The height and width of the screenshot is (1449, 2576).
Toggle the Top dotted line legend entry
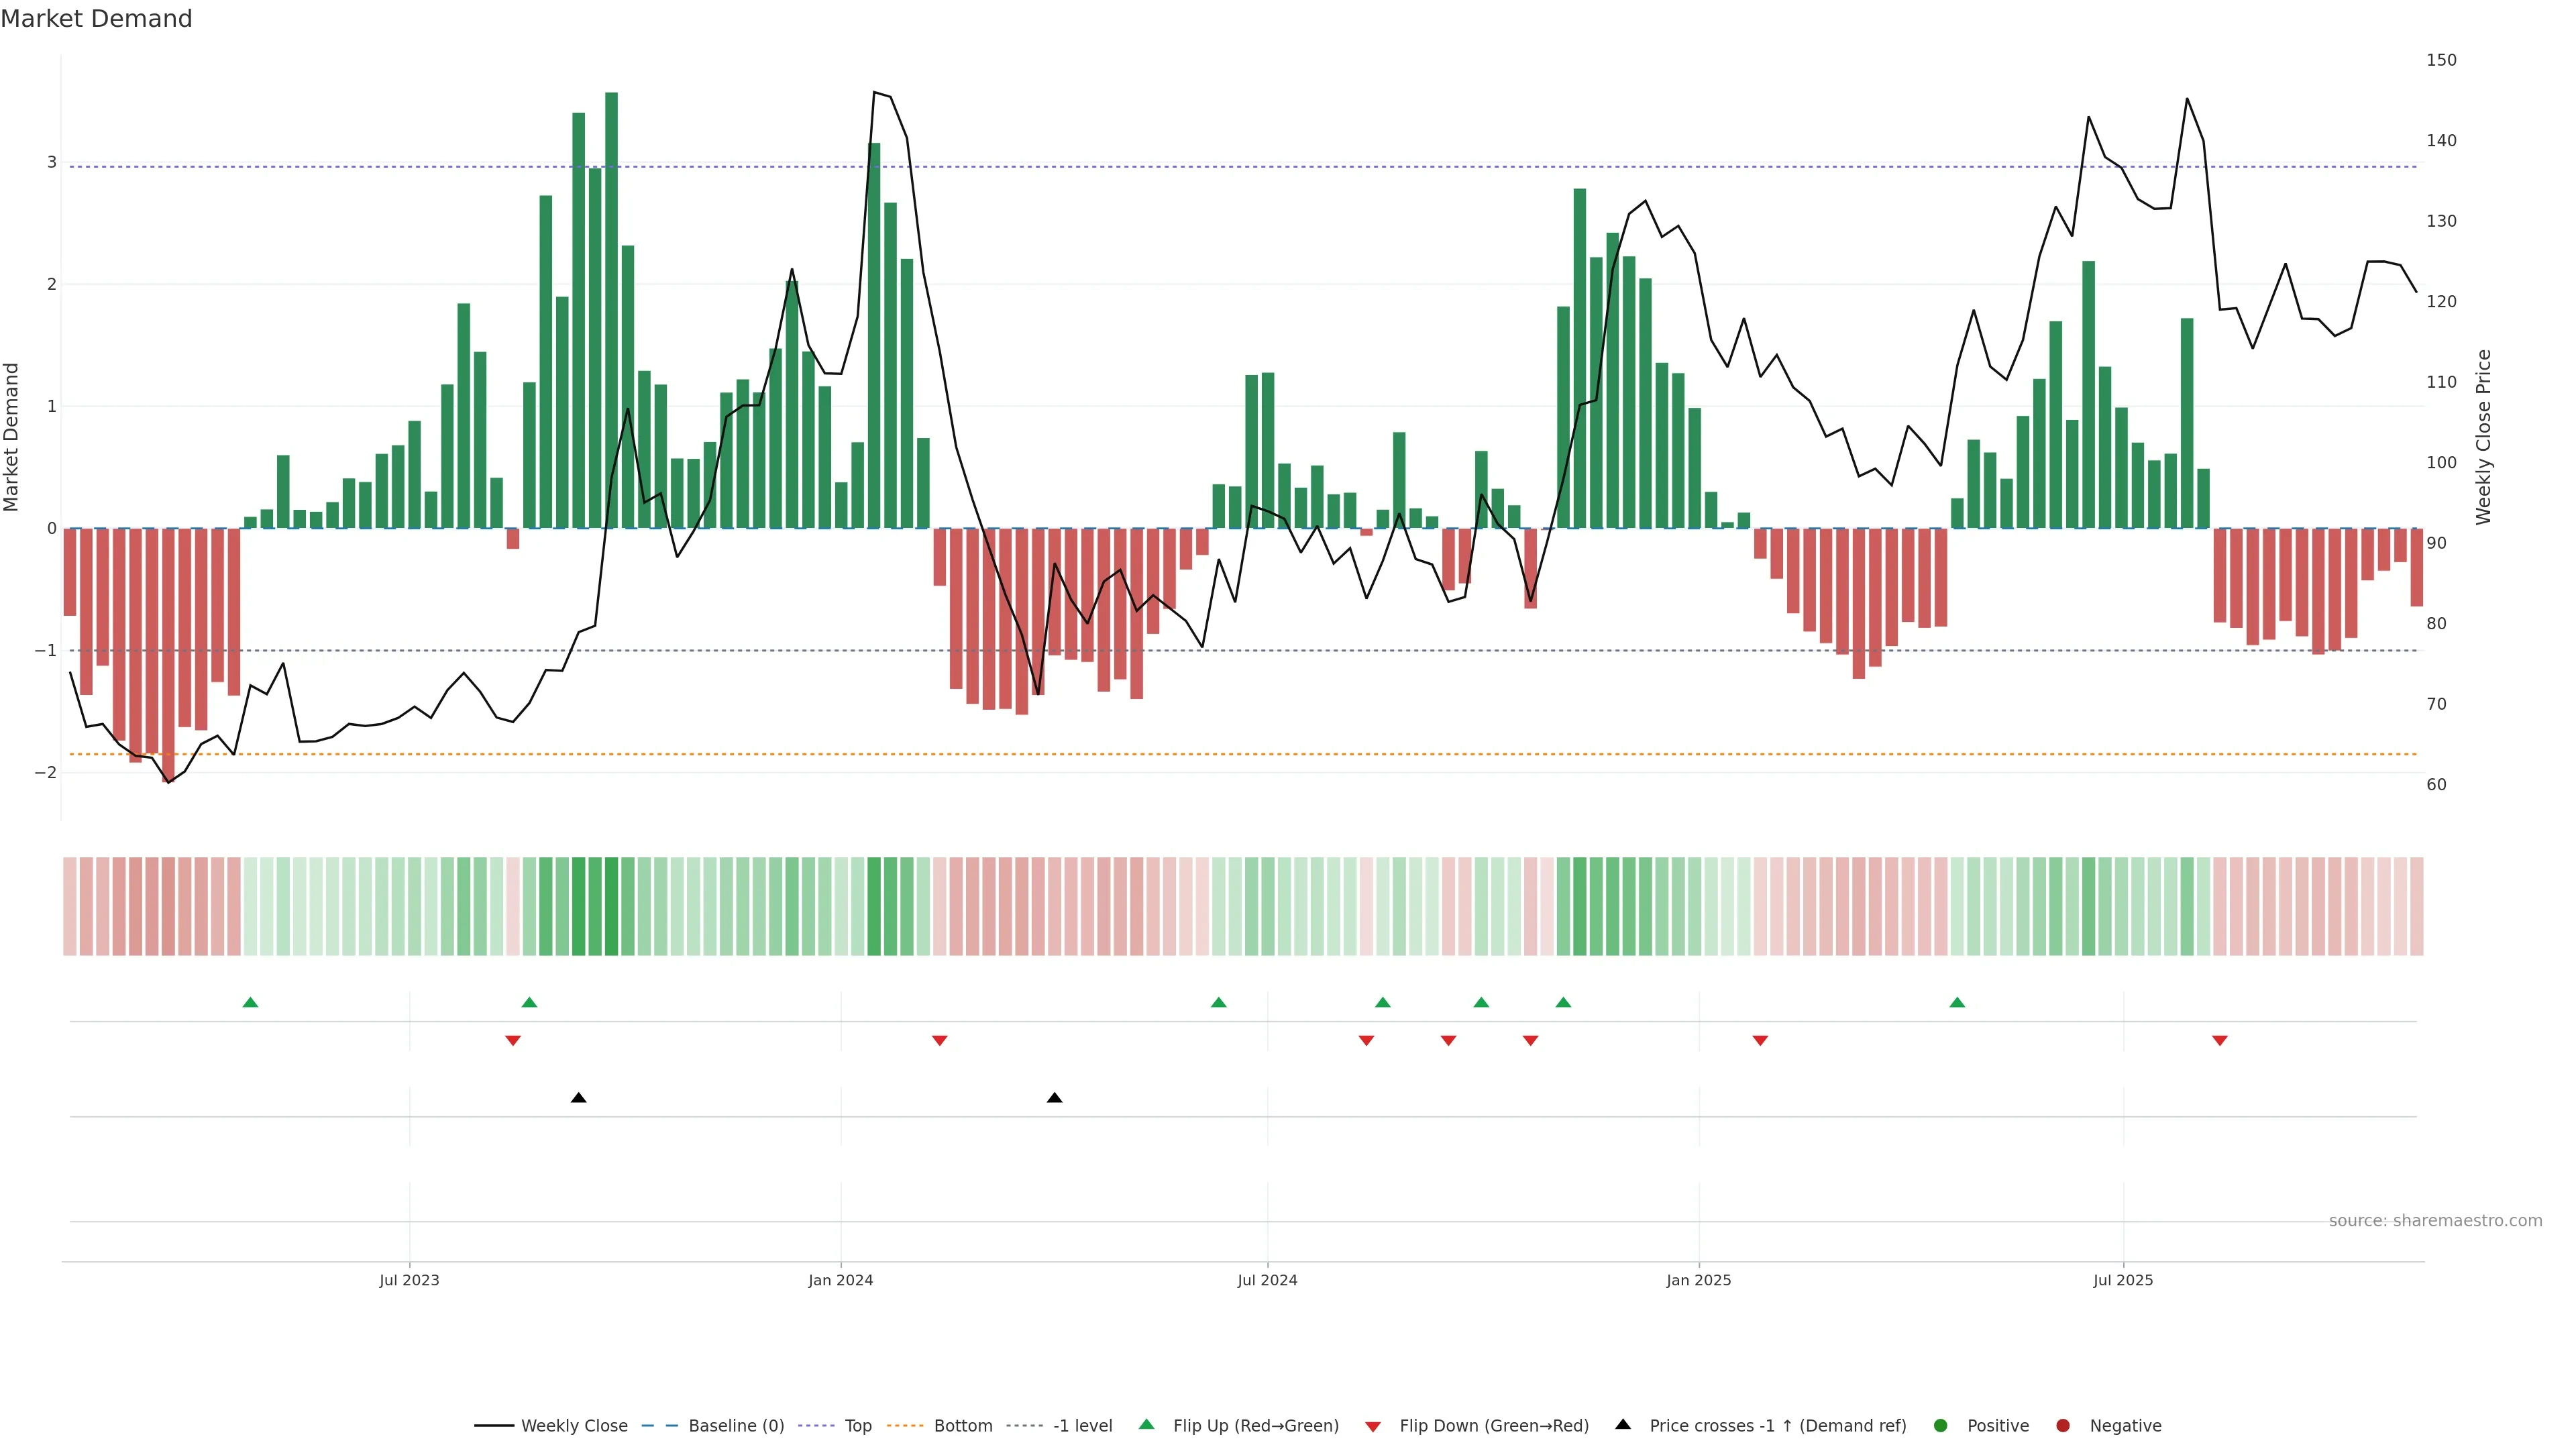(857, 1425)
